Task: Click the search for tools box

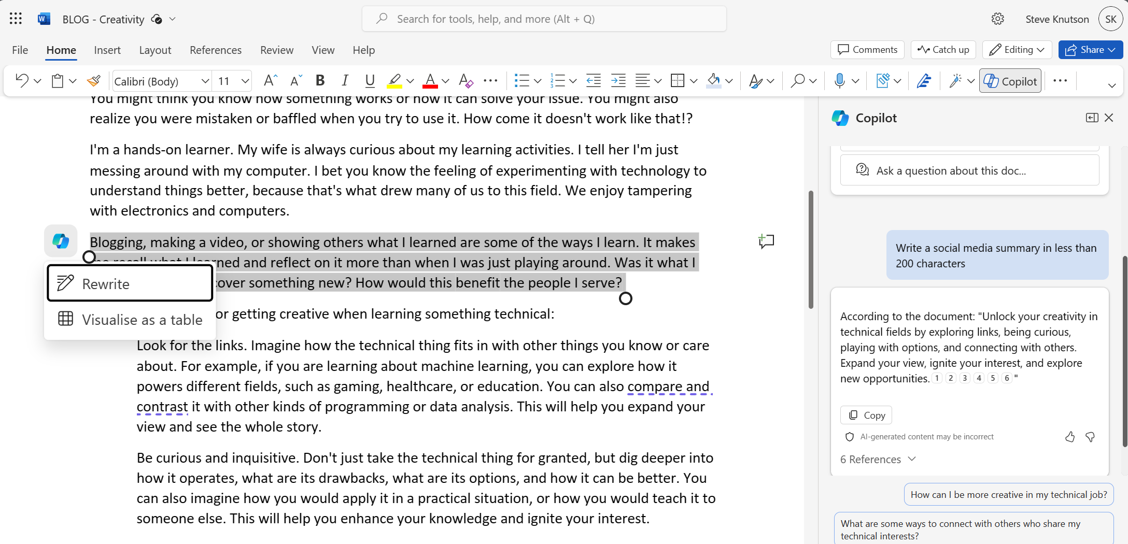Action: [544, 19]
